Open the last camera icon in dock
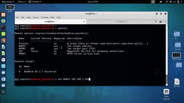This screenshot has height=103, width=184. 3,86
